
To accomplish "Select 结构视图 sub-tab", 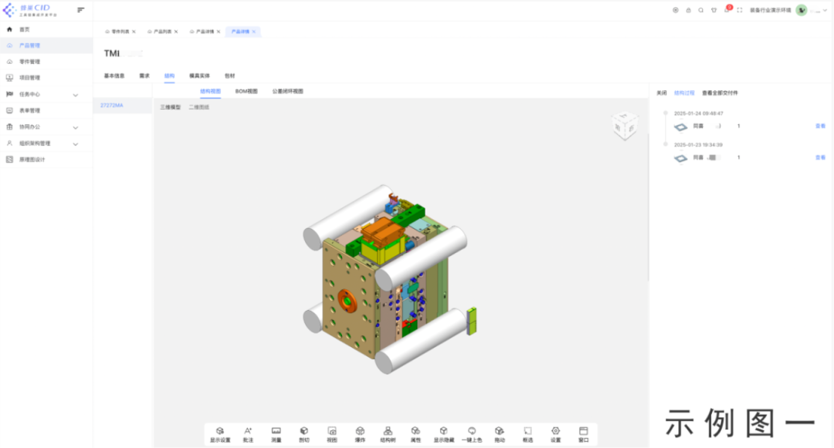I will (210, 91).
